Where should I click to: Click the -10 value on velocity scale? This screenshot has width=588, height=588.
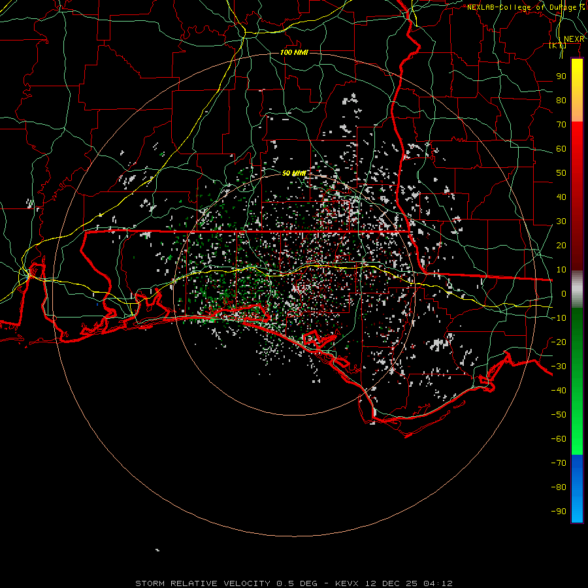pos(559,318)
